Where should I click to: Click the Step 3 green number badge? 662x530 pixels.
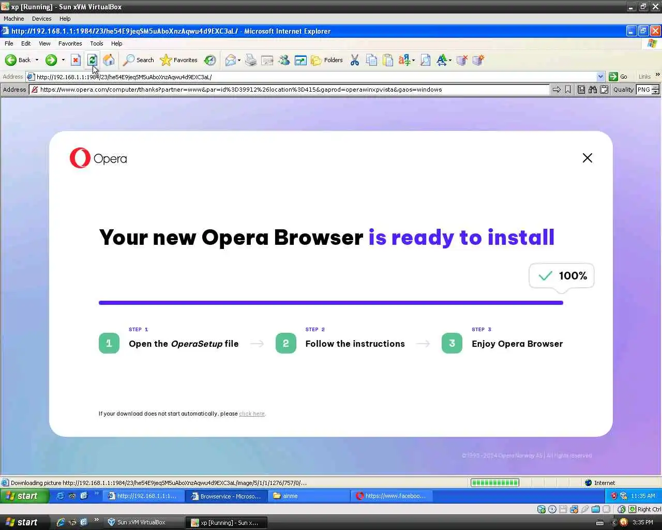click(452, 343)
